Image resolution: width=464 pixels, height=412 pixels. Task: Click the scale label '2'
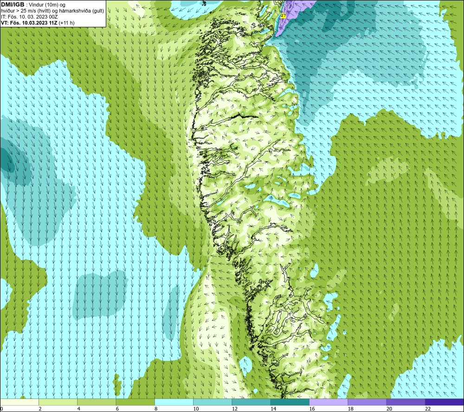pyautogui.click(x=40, y=409)
